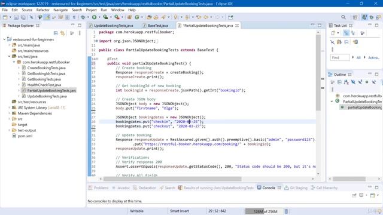Collapse com.herokuapp.restfulbooker package
The width and height of the screenshot is (383, 215).
click(14, 62)
